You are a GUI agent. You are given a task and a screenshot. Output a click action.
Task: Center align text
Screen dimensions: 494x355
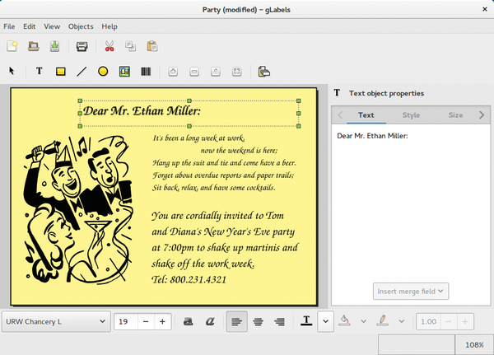point(258,321)
